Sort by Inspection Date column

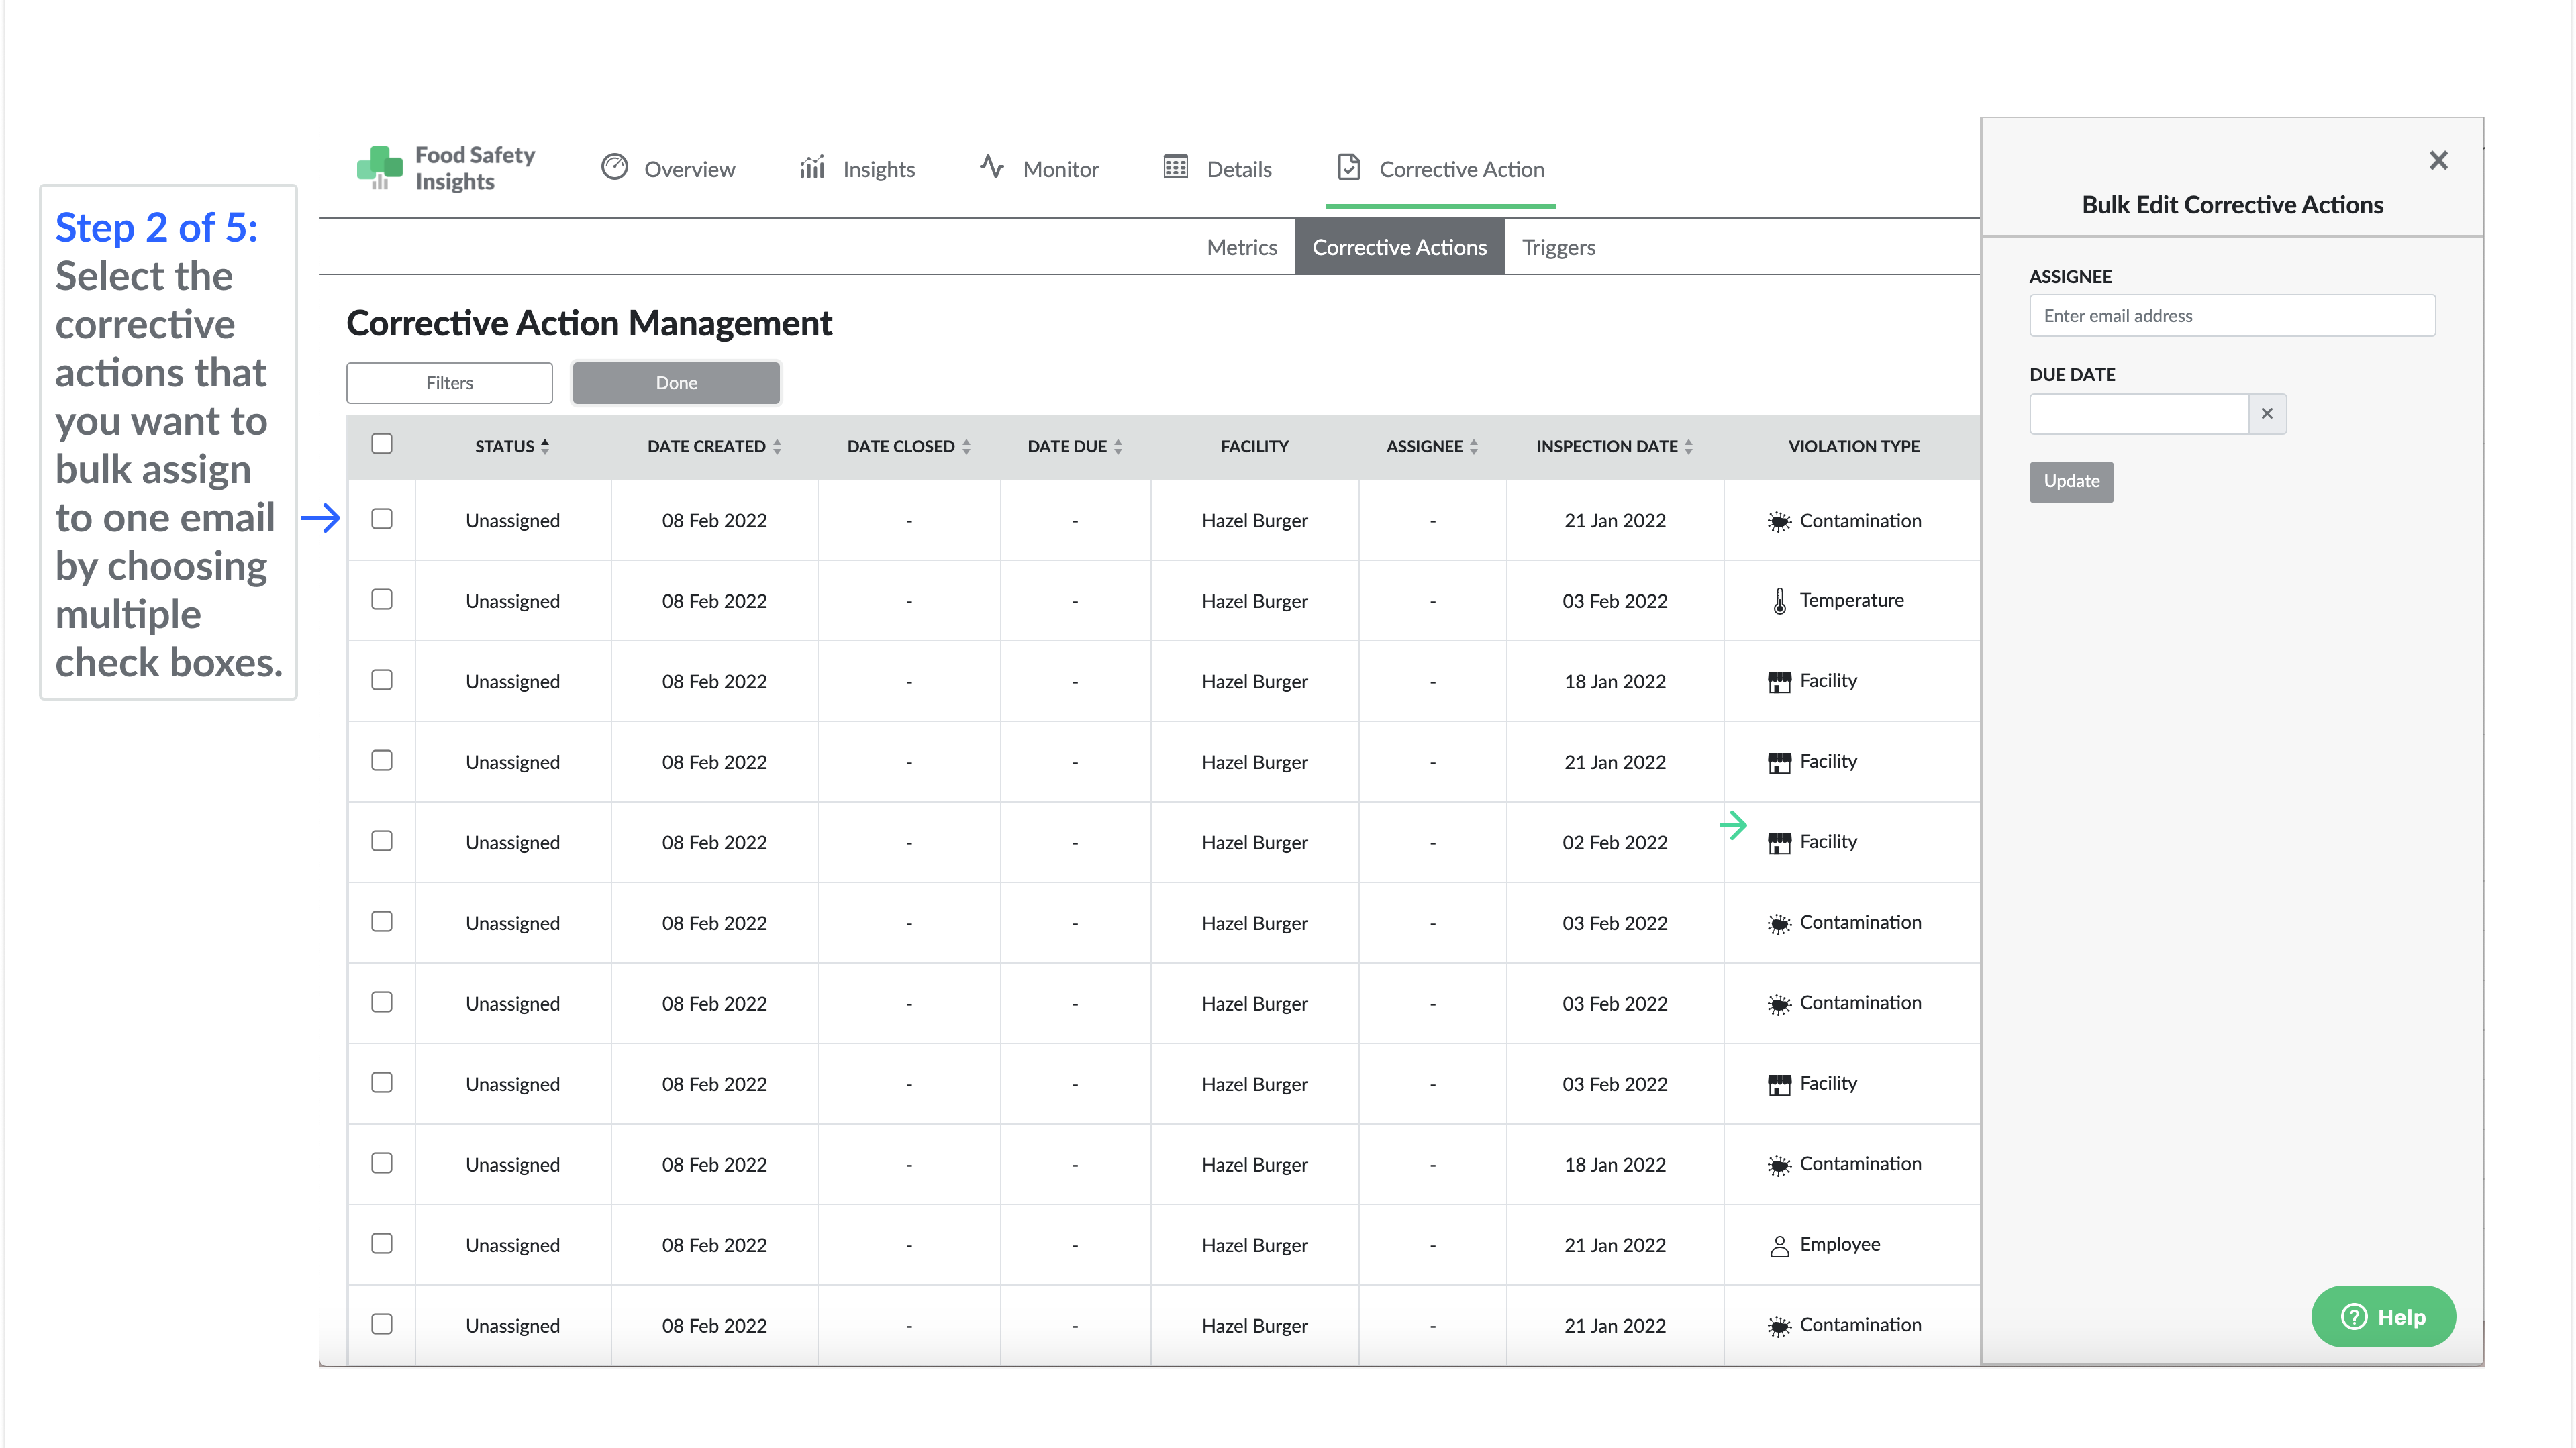tap(1688, 447)
